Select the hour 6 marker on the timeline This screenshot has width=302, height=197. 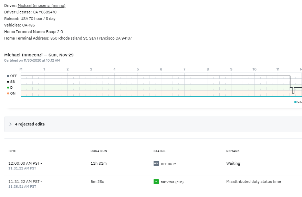161,69
